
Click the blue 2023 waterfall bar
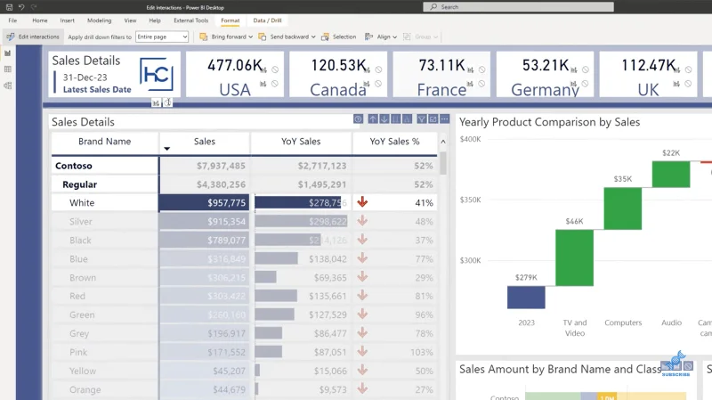(x=526, y=298)
